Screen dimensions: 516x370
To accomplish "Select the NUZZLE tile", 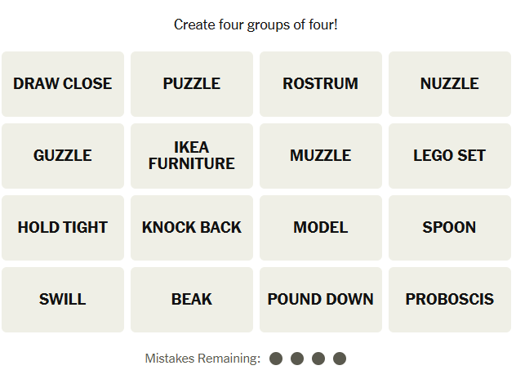I will 450,84.
